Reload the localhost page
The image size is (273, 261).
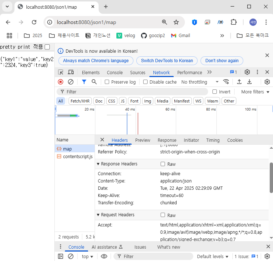(x=34, y=22)
